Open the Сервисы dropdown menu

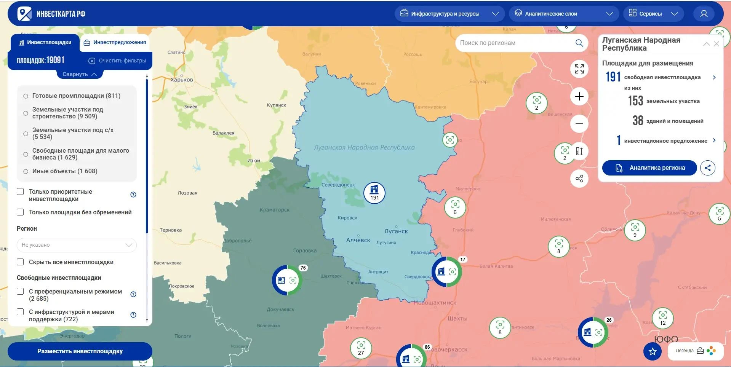coord(654,14)
